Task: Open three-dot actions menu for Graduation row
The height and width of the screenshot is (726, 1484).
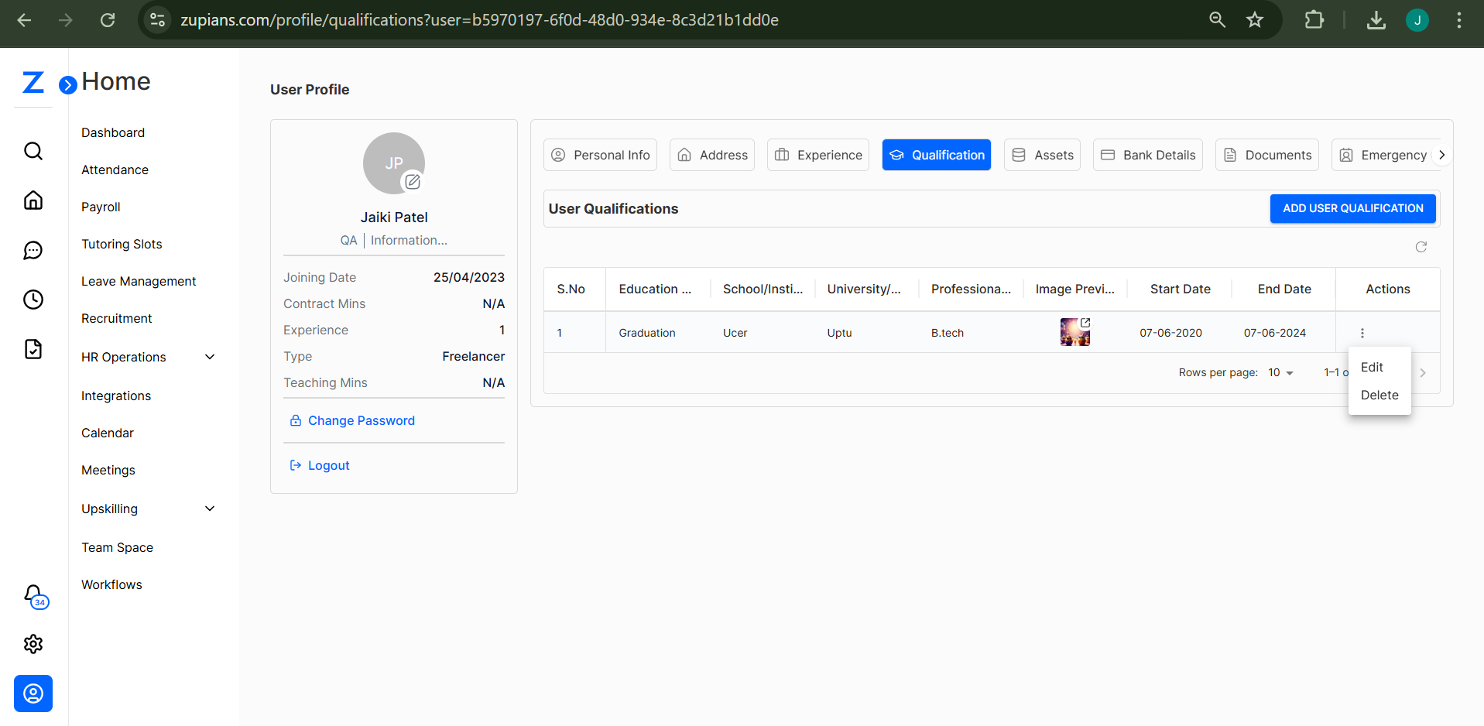Action: (x=1362, y=333)
